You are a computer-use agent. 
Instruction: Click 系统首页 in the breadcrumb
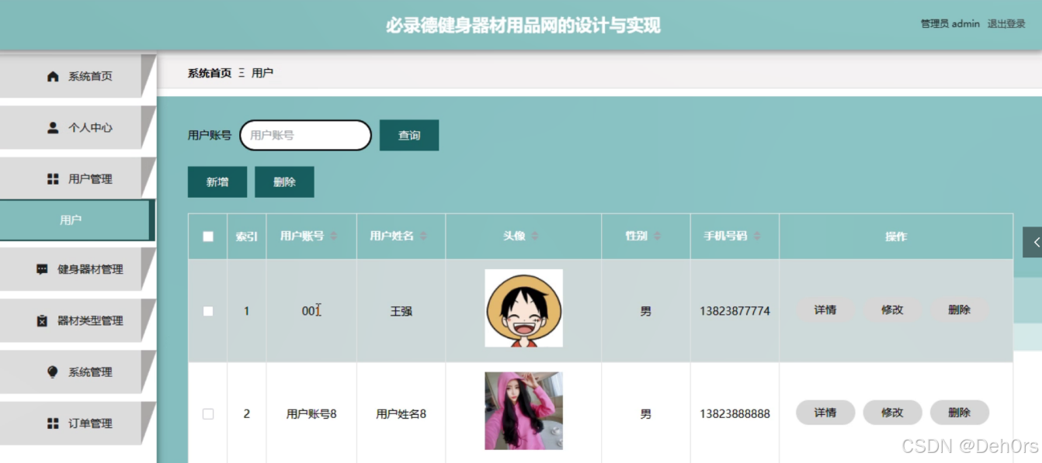[210, 73]
